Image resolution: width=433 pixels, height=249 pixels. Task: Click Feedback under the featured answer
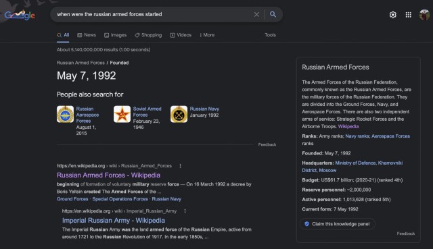pos(267,144)
